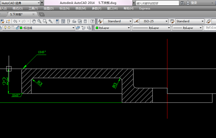Toggle viewport freeze for current layer
This screenshot has width=216, height=138.
click(13, 28)
